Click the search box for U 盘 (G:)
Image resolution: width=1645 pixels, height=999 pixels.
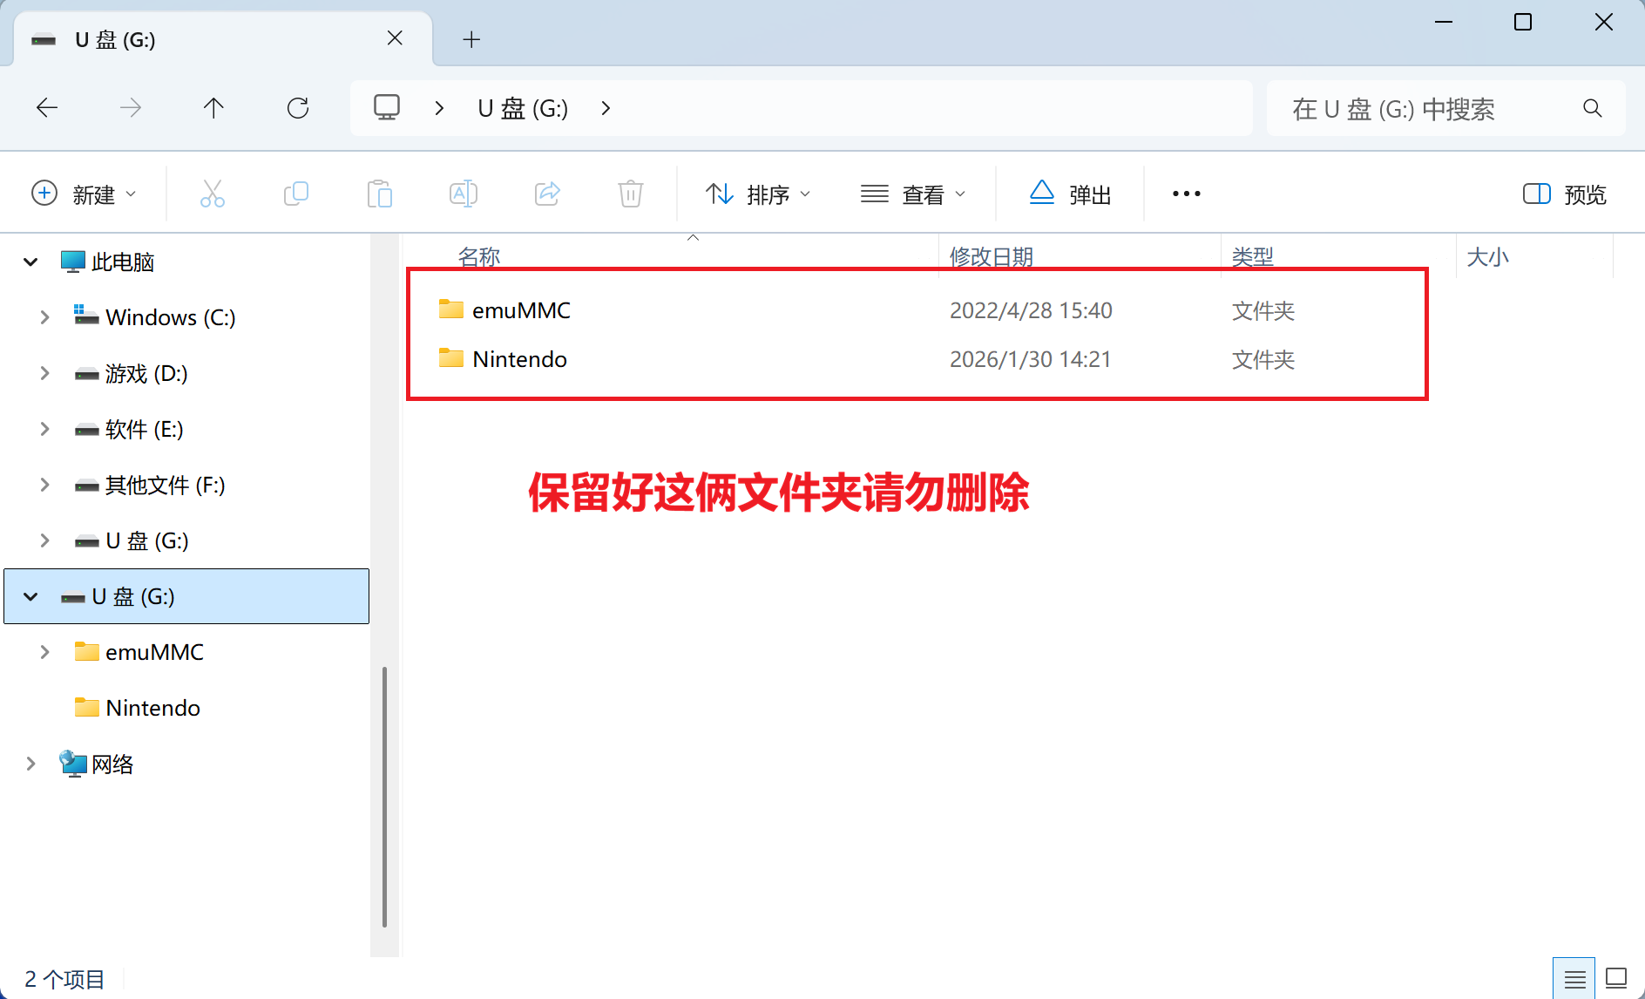click(1429, 109)
